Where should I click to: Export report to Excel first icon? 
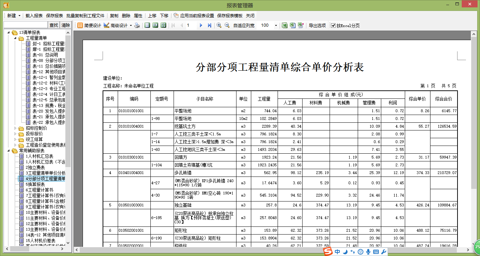tap(285, 25)
